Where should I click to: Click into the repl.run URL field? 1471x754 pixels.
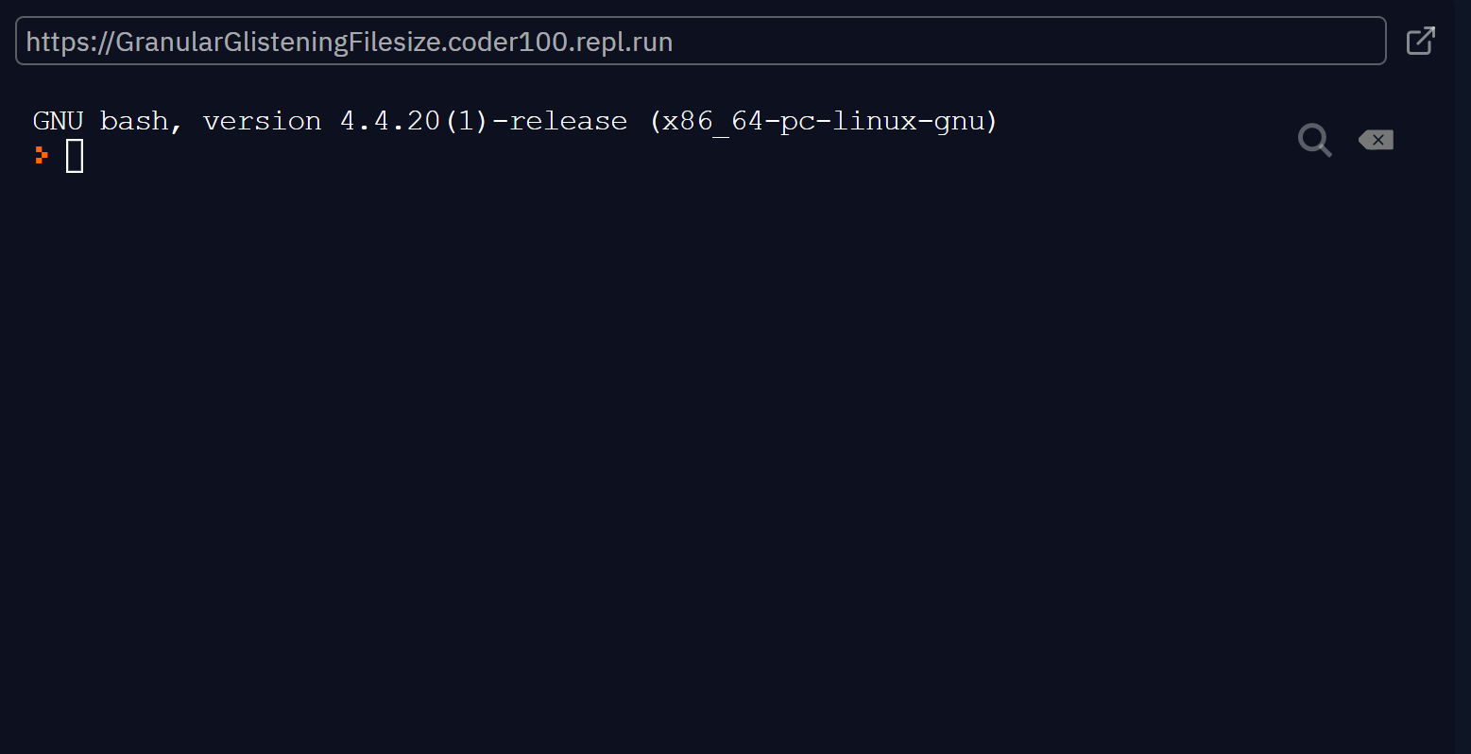[x=700, y=41]
